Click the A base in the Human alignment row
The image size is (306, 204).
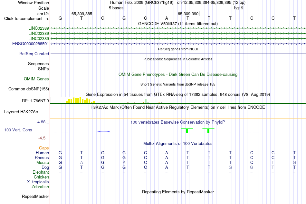(167, 153)
